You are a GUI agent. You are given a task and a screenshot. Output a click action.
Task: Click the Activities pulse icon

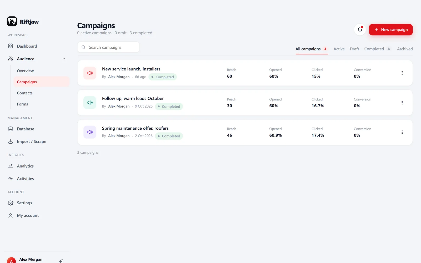pos(11,178)
